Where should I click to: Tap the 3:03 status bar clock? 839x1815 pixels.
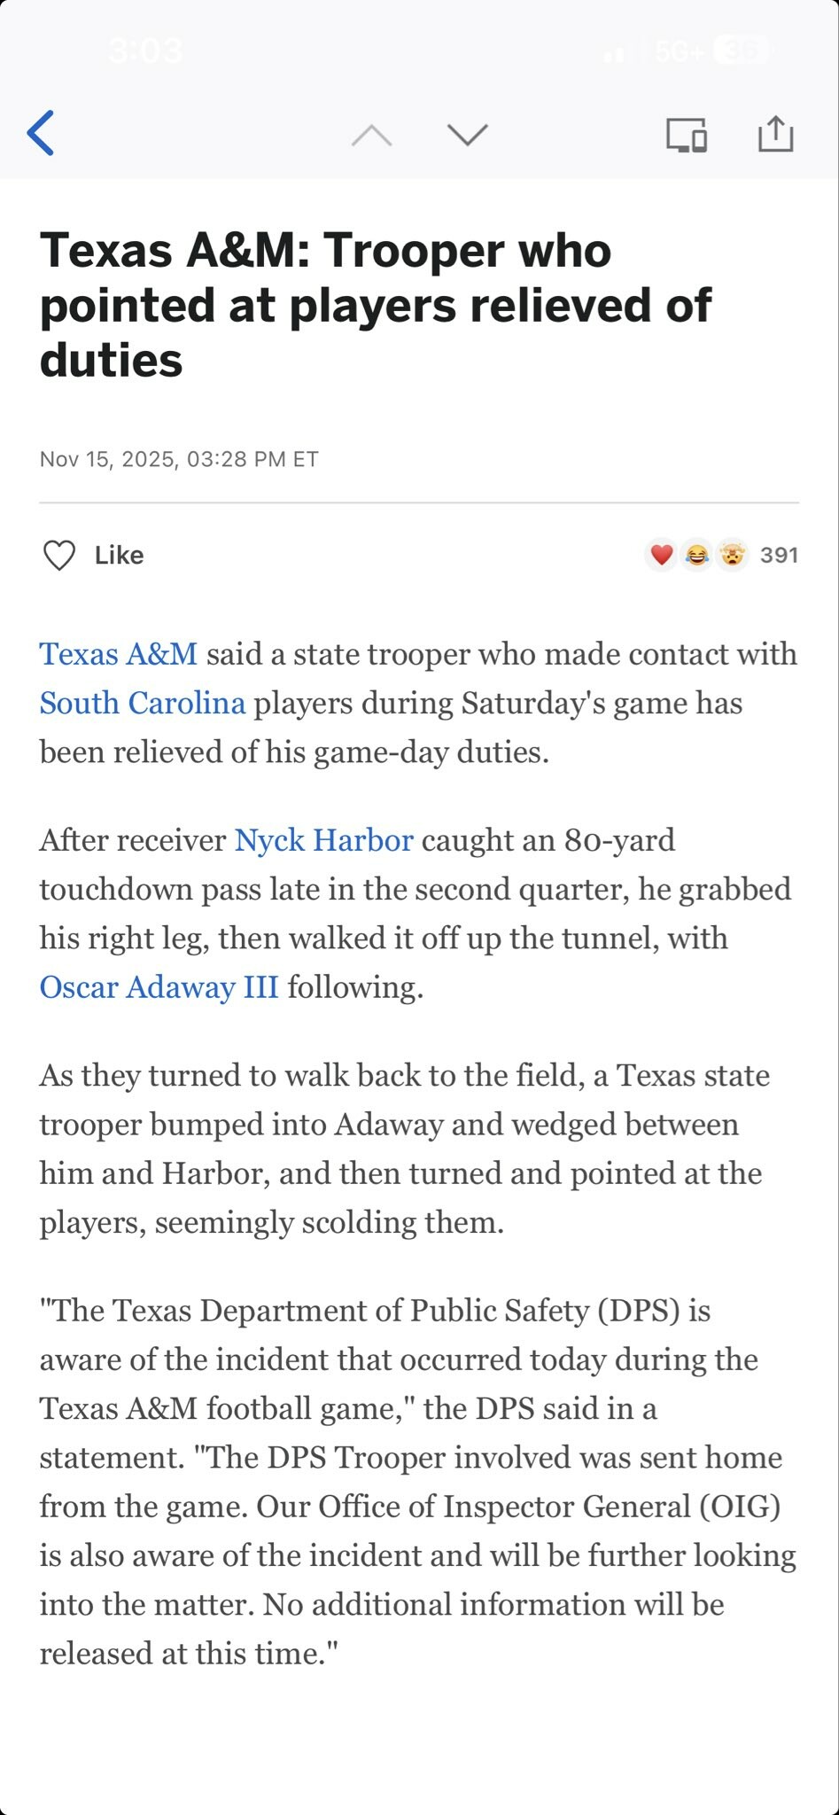(x=146, y=51)
